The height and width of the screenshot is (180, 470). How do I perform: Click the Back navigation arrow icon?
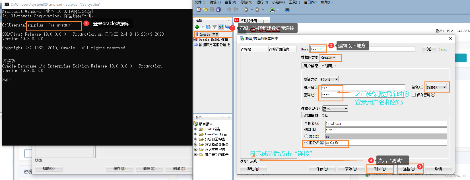click(x=246, y=10)
